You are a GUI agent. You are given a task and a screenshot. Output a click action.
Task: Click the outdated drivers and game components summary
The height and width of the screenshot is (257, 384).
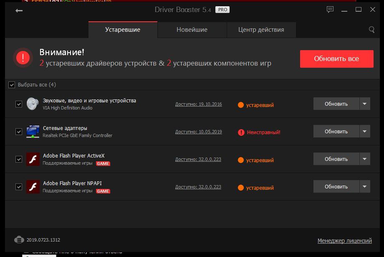pos(155,63)
